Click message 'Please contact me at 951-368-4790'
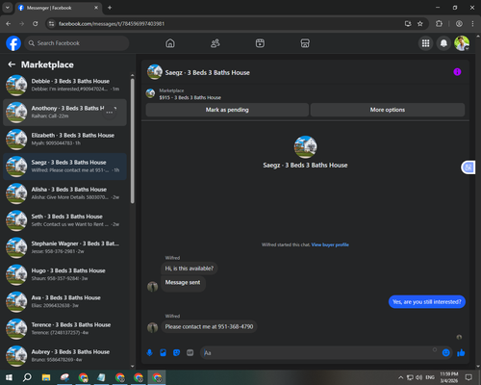This screenshot has height=385, width=481. (209, 326)
